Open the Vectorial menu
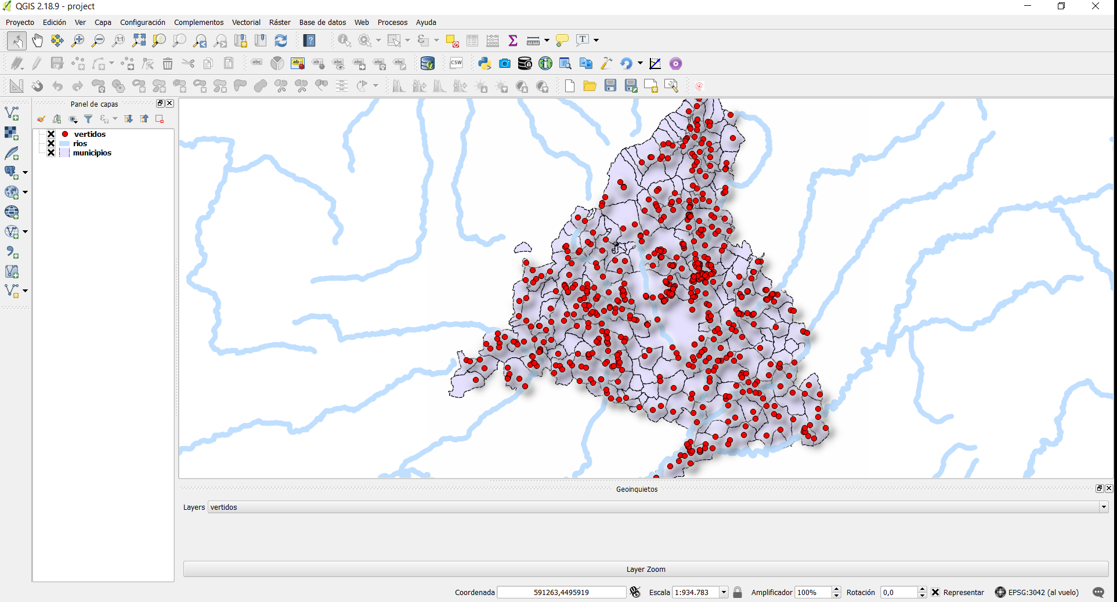 click(x=246, y=22)
